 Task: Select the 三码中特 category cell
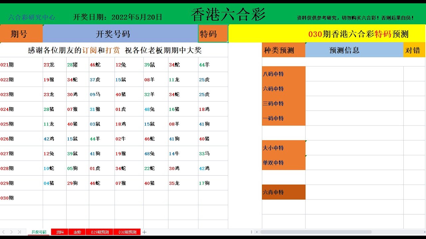pos(284,103)
